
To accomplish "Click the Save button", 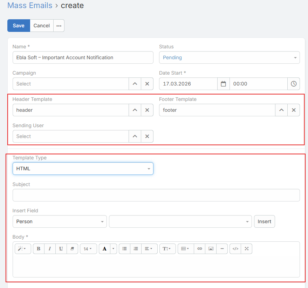I will pyautogui.click(x=19, y=26).
